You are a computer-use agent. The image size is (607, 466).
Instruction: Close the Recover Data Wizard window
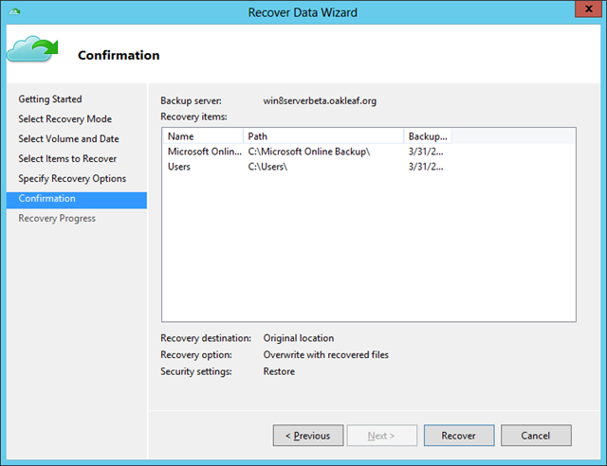pyautogui.click(x=588, y=9)
